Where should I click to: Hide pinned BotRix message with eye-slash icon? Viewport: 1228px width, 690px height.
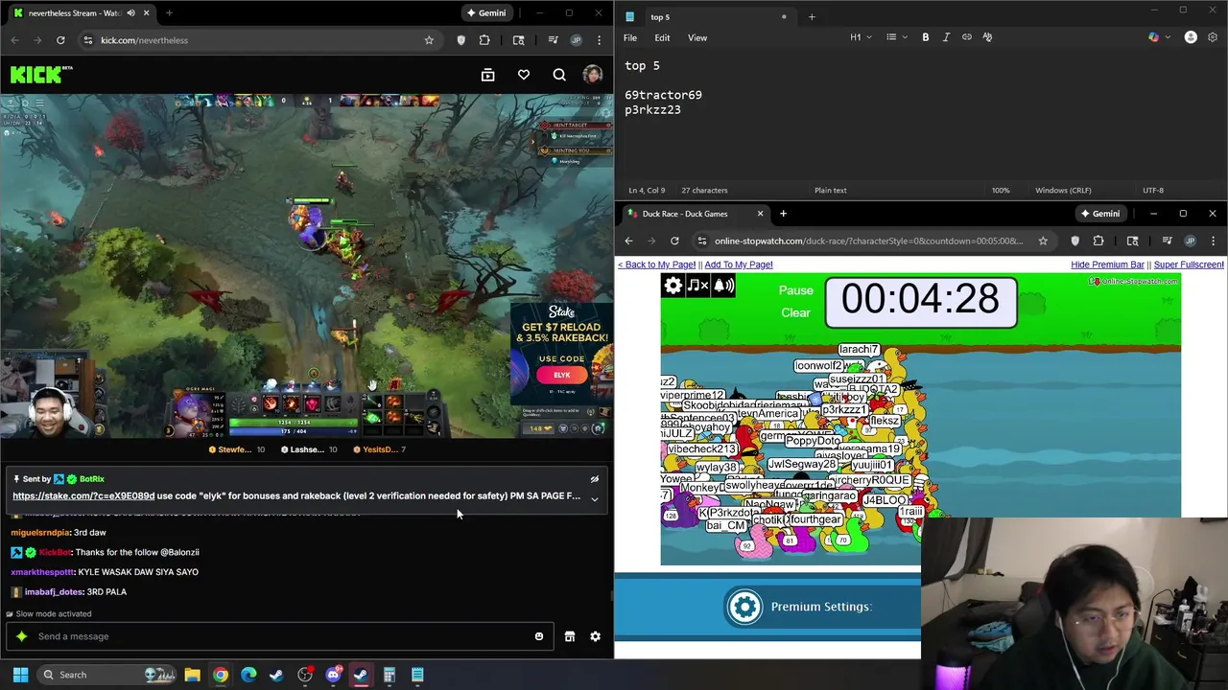coord(594,479)
